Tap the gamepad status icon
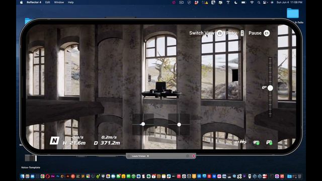This screenshot has height=181, width=322. click(x=269, y=142)
